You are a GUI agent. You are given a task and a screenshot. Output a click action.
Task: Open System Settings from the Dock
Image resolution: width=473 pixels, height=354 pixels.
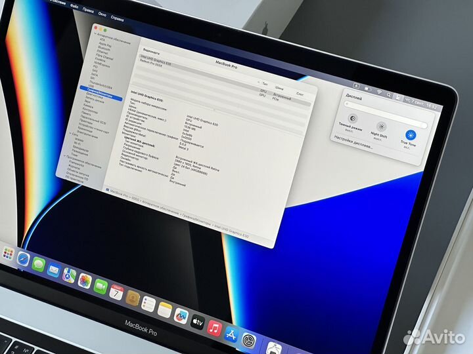(249, 341)
